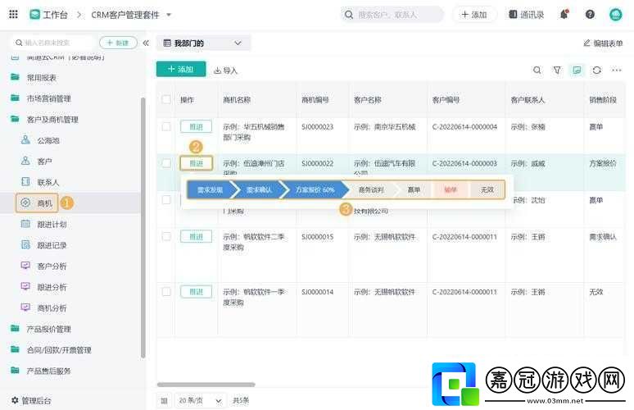Screen dimensions: 634x410
Task: Open 通讯录 contacts
Action: point(526,15)
